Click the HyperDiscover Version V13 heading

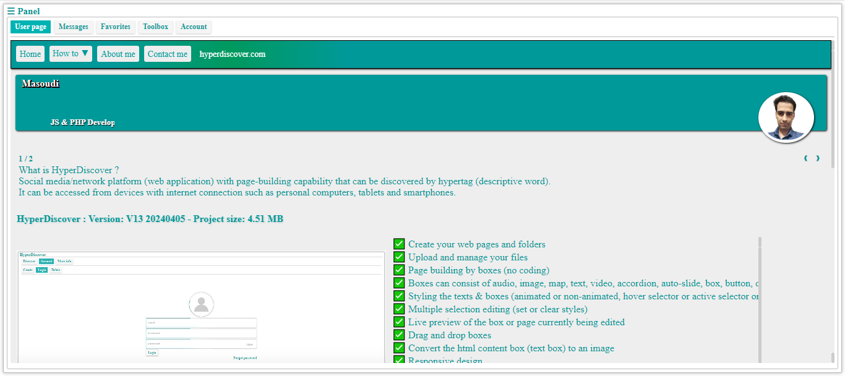coord(150,219)
